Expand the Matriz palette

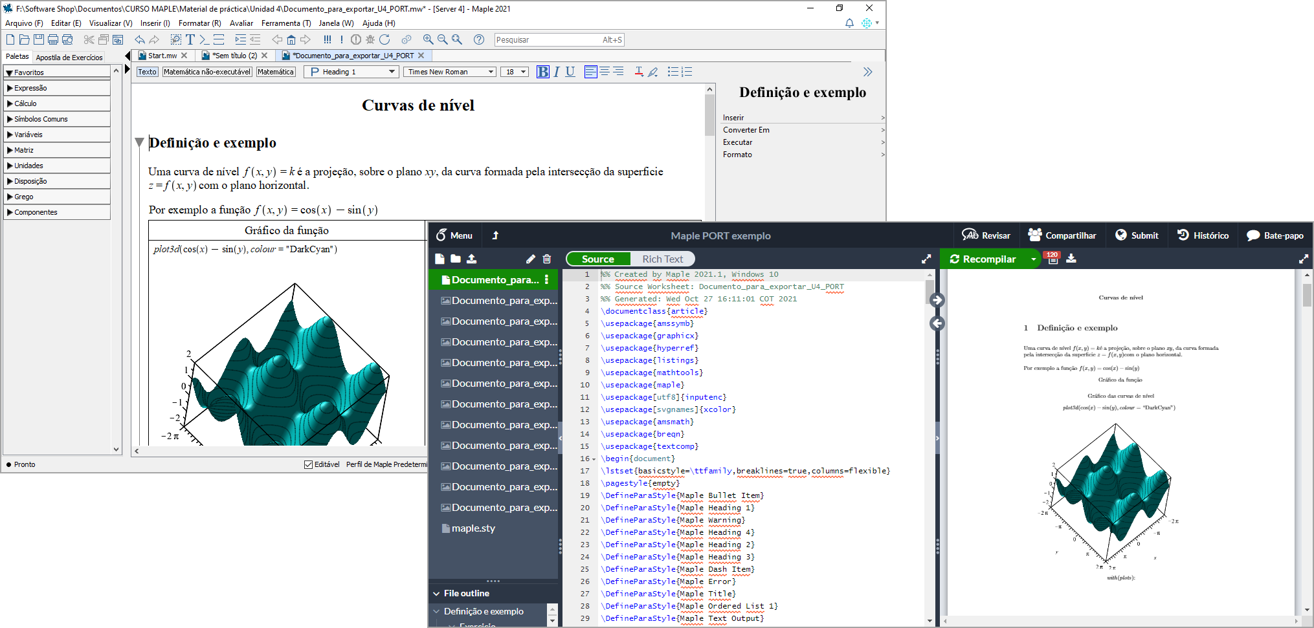(x=57, y=150)
